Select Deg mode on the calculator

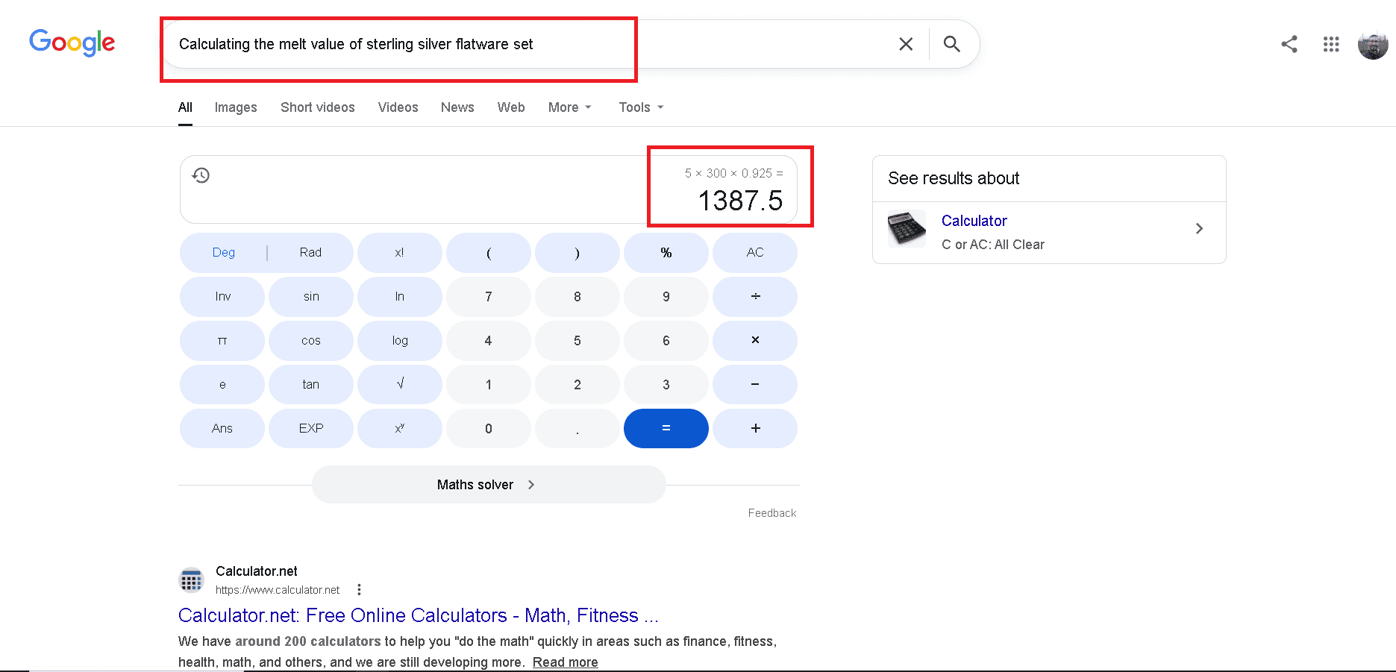coord(222,252)
